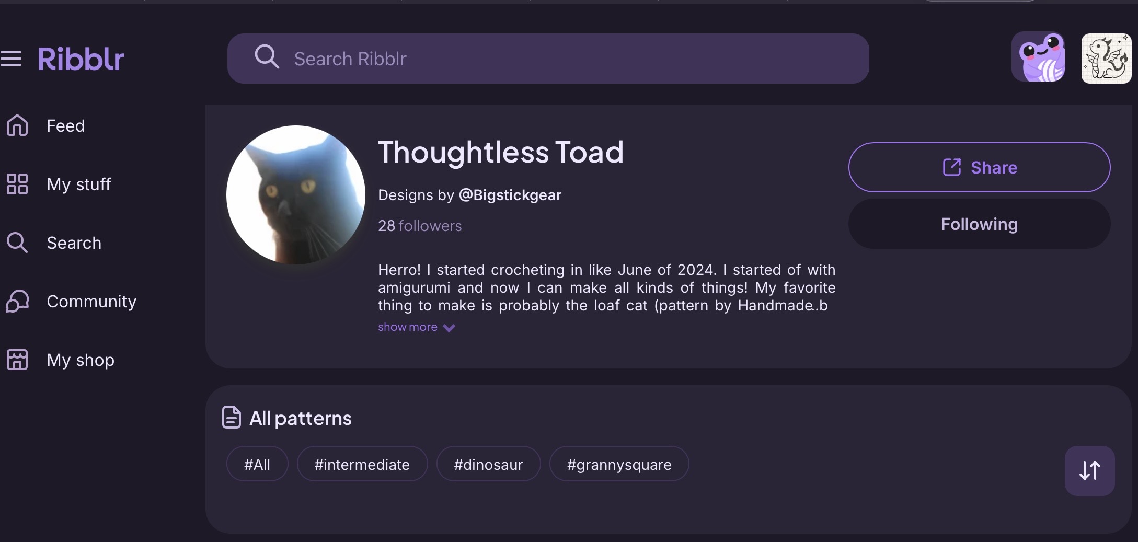Click the black cat profile picture
The height and width of the screenshot is (542, 1138).
(x=296, y=194)
